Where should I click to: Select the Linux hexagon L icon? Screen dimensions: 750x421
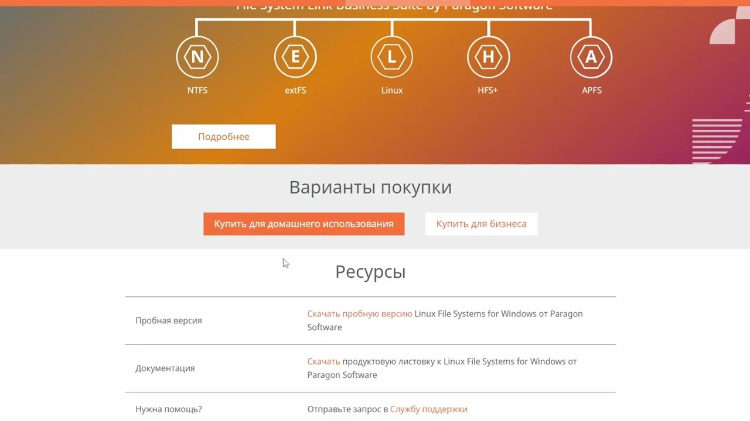pyautogui.click(x=392, y=57)
